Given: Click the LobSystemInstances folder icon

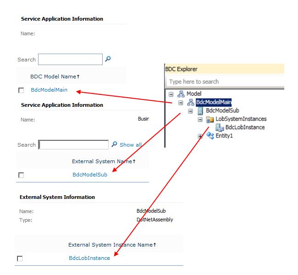Looking at the screenshot, I should 210,119.
